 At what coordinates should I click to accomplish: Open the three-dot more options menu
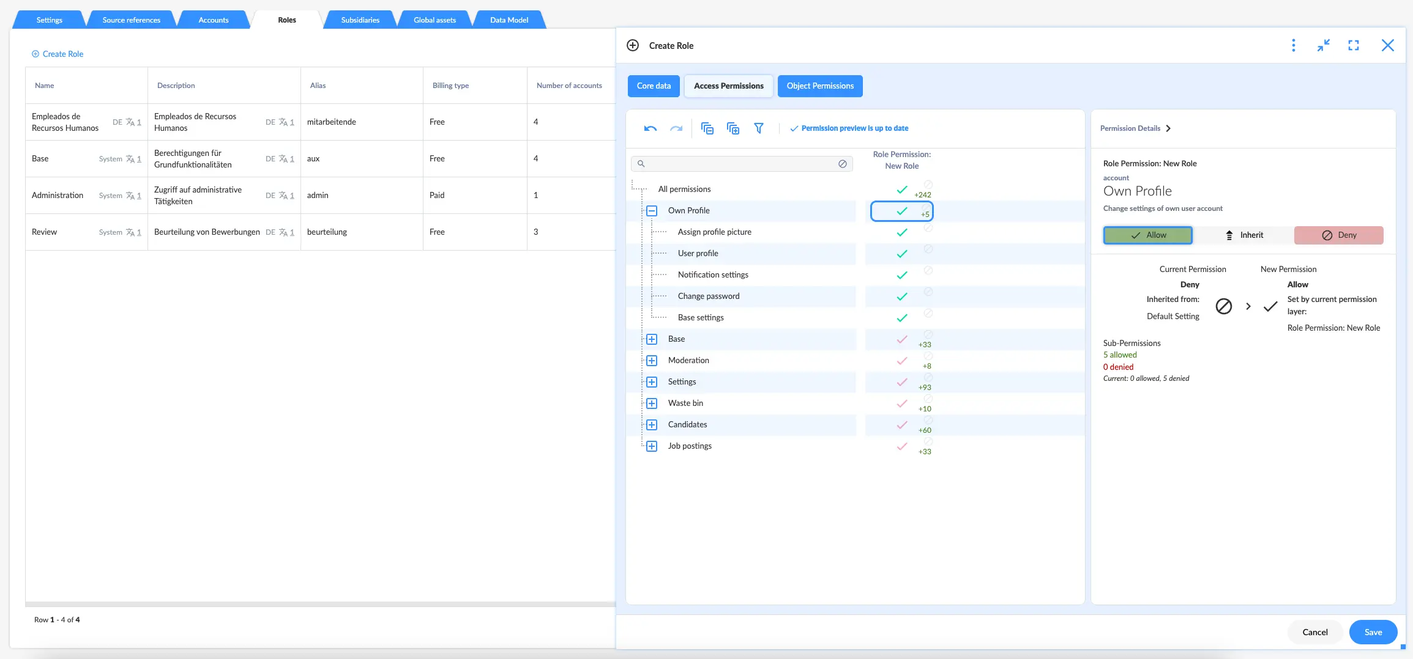pos(1293,45)
